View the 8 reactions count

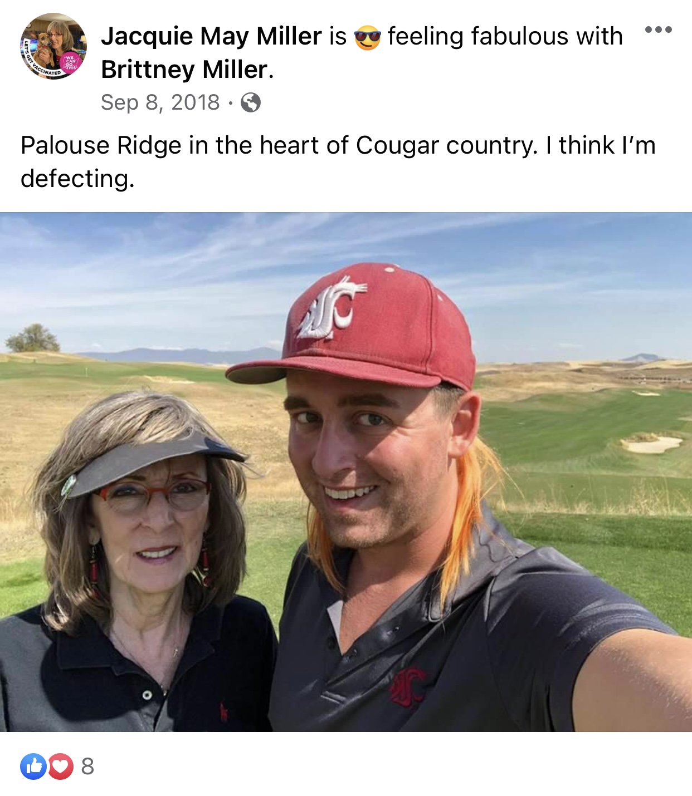87,766
